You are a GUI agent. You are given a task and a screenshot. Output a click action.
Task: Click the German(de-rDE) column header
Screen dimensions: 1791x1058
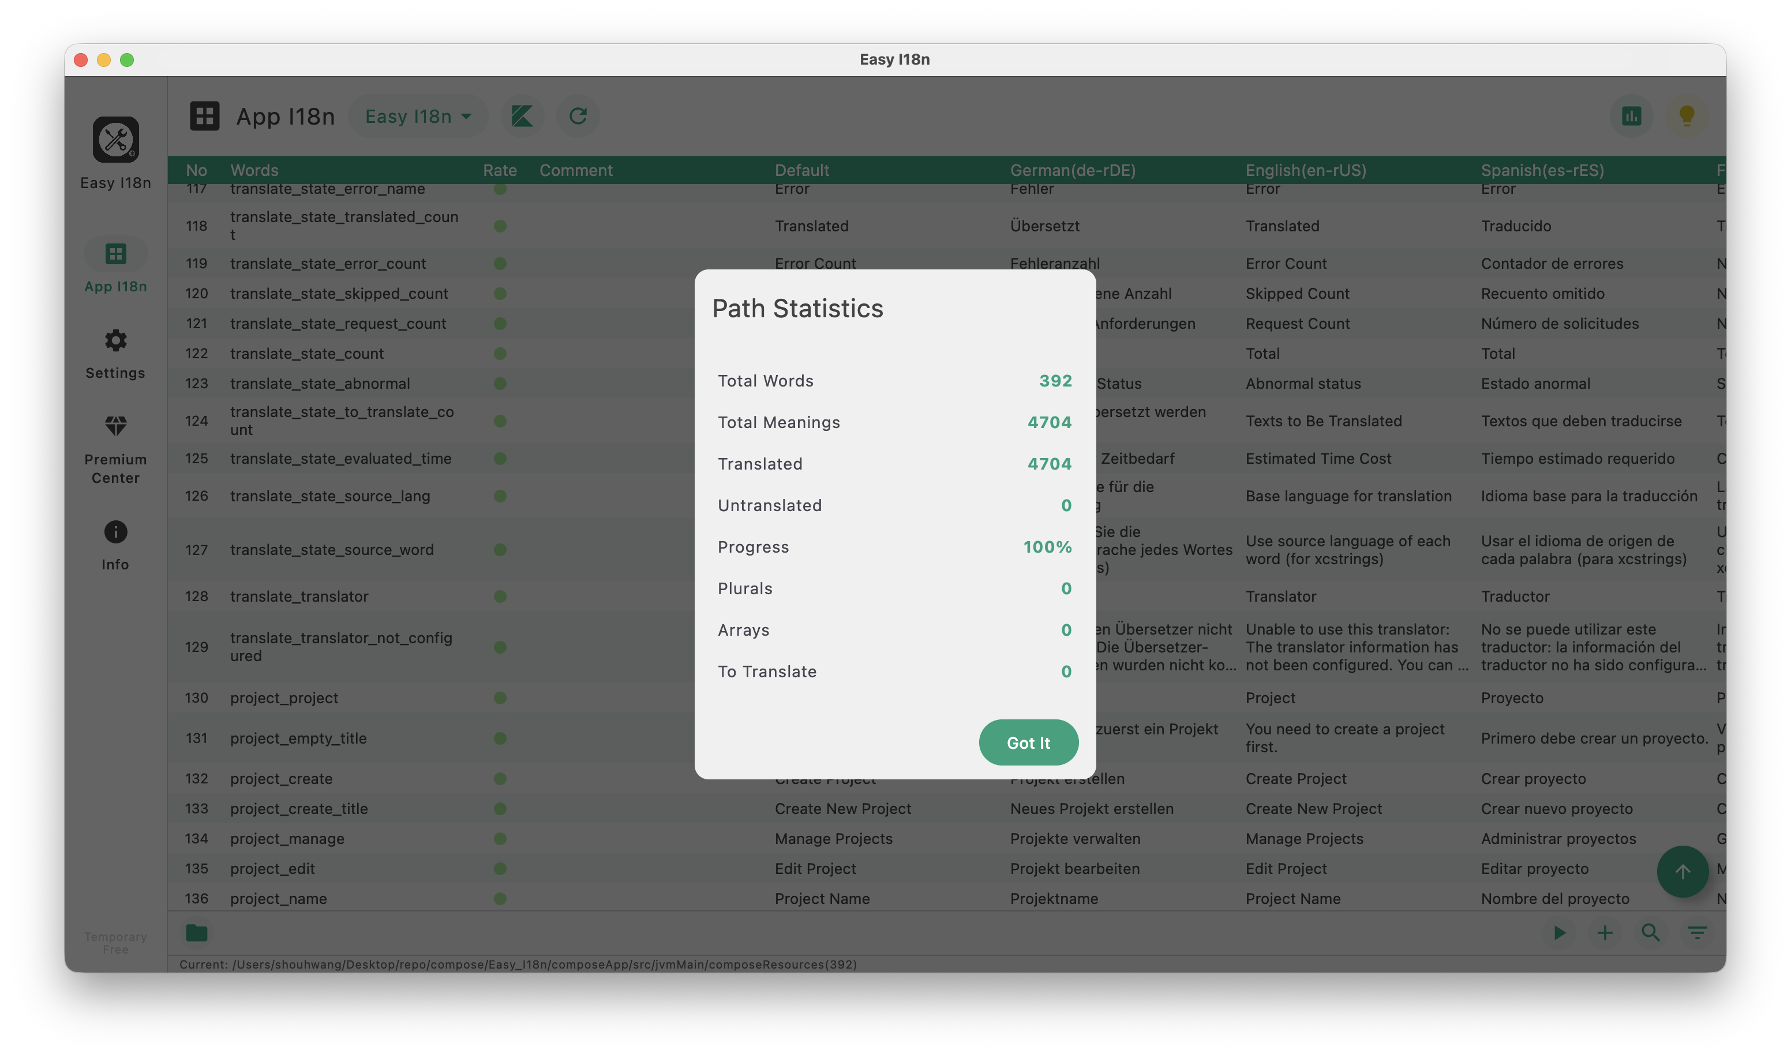1073,170
